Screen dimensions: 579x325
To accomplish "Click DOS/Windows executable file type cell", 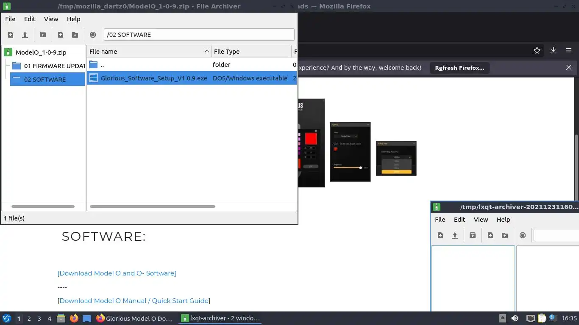I will click(x=250, y=78).
